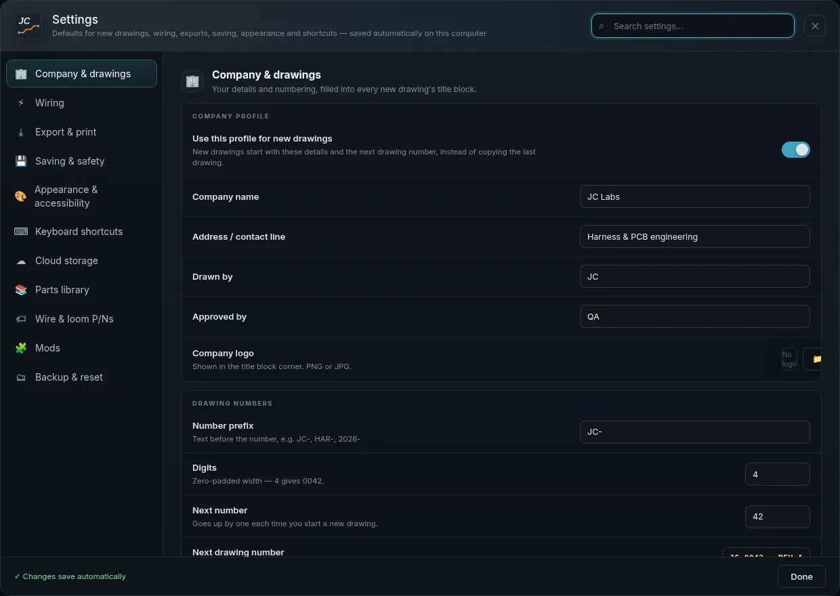Click the Wiring lightning bolt icon
This screenshot has width=840, height=596.
[x=21, y=103]
